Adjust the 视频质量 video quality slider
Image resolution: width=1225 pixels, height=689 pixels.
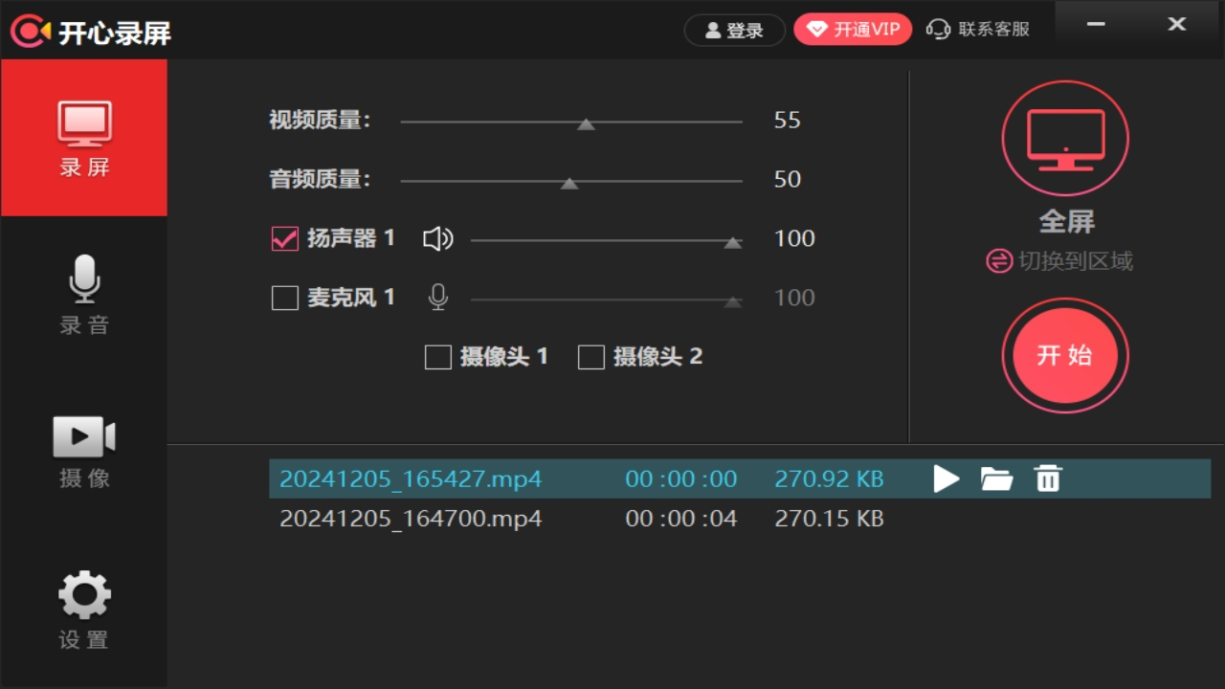(586, 122)
